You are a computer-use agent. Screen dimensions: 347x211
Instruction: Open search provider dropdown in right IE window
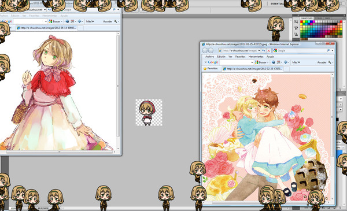(x=332, y=51)
